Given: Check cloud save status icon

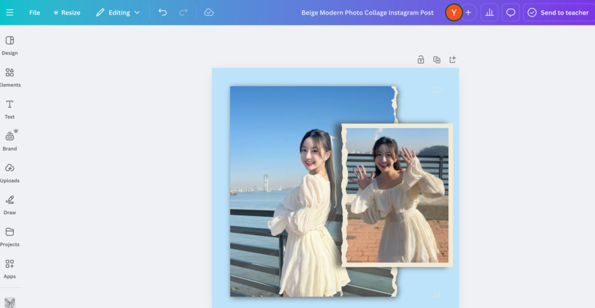Looking at the screenshot, I should pos(209,13).
